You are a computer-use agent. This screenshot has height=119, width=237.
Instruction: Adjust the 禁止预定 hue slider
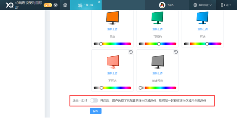click(158, 88)
